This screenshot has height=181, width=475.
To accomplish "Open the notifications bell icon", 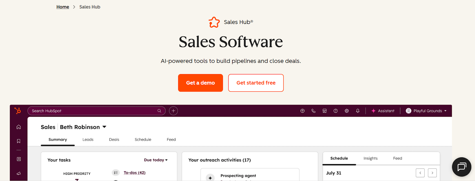I will click(357, 110).
